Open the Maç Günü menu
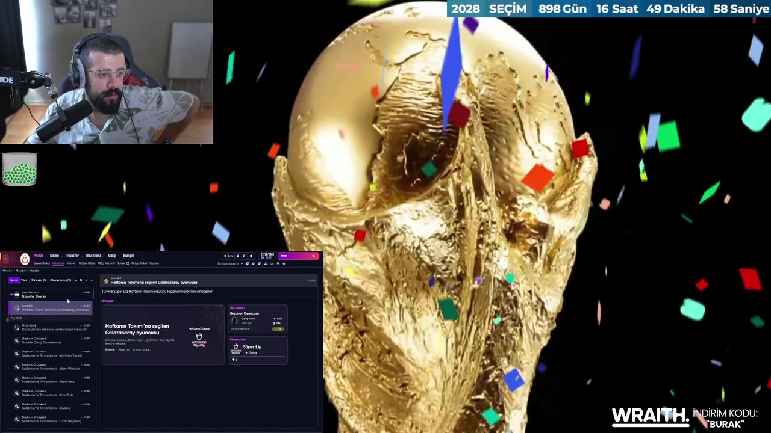This screenshot has width=771, height=433. tap(93, 256)
